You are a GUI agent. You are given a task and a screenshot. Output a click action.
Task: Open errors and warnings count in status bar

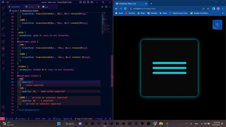click(x=10, y=119)
